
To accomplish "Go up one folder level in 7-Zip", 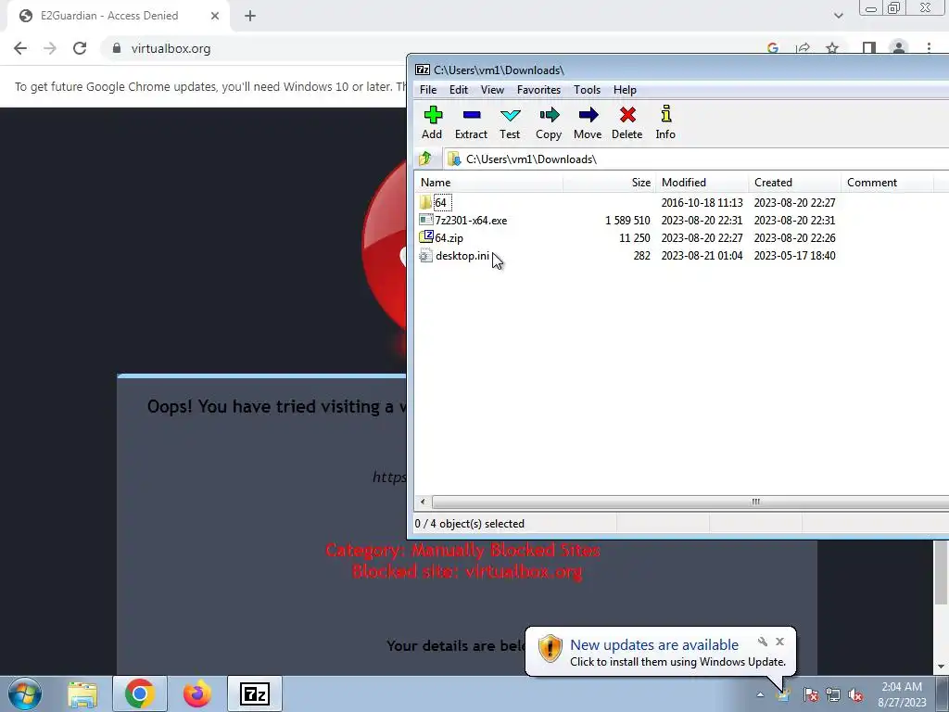I will point(425,159).
